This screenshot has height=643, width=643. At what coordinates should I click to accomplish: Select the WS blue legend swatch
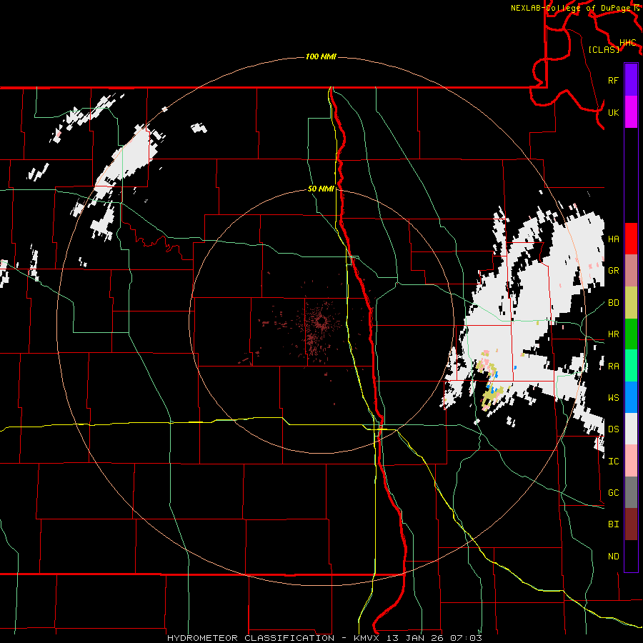tap(631, 397)
